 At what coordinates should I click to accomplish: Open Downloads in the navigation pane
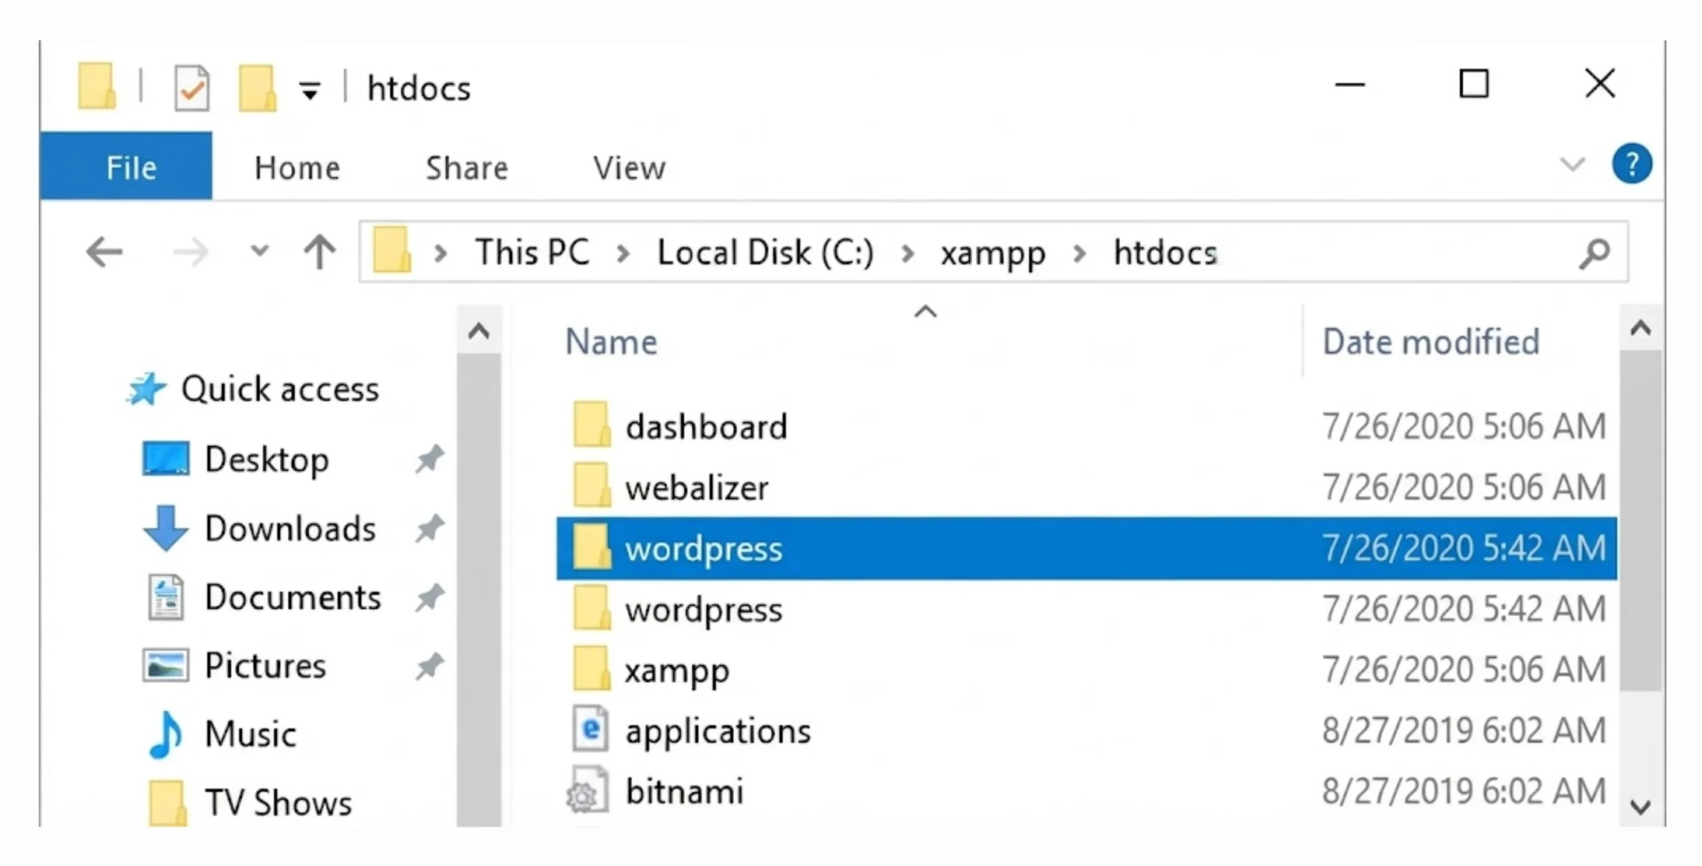pyautogui.click(x=291, y=528)
